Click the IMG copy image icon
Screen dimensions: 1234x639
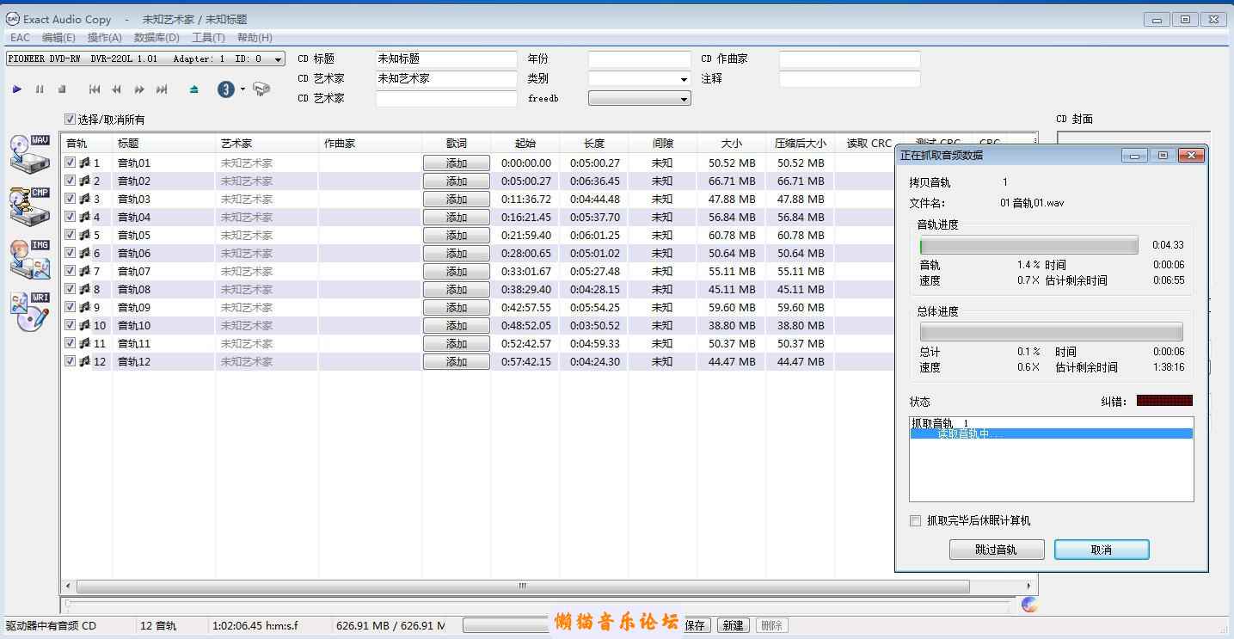pos(29,258)
